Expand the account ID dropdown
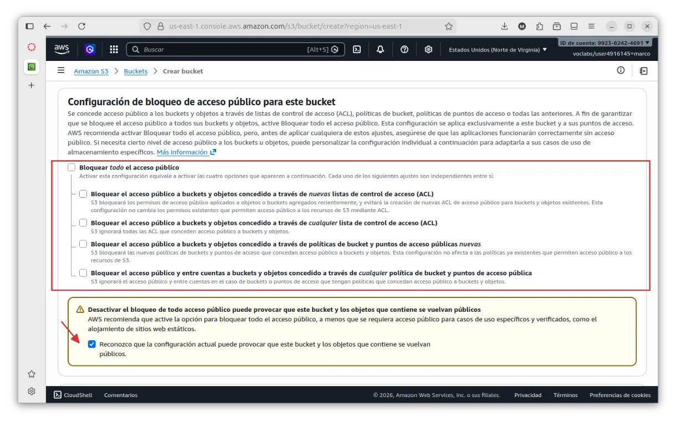This screenshot has width=676, height=422. coord(605,43)
